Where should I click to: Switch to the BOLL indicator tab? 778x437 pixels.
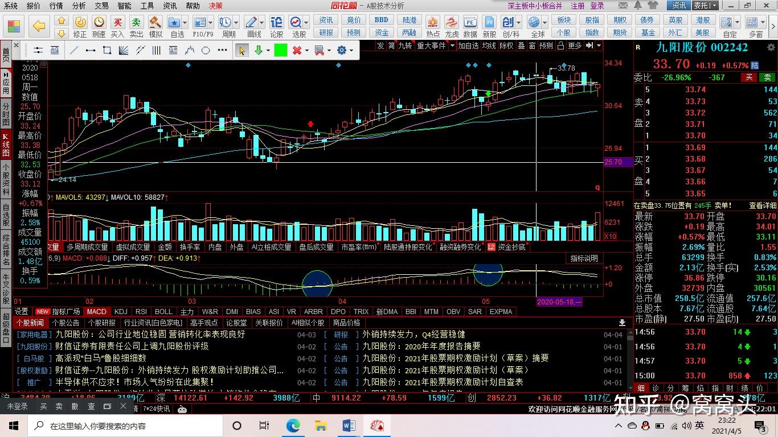tap(163, 311)
